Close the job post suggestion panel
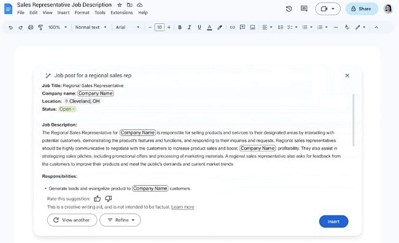 [347, 75]
